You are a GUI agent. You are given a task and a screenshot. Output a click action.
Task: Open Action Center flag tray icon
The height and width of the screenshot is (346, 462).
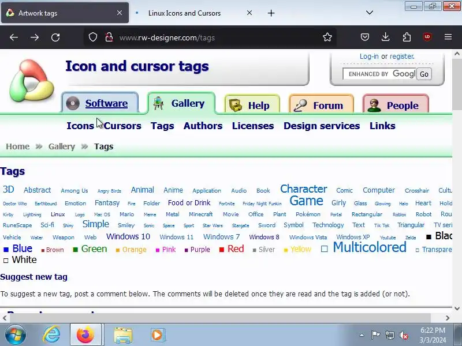point(375,335)
